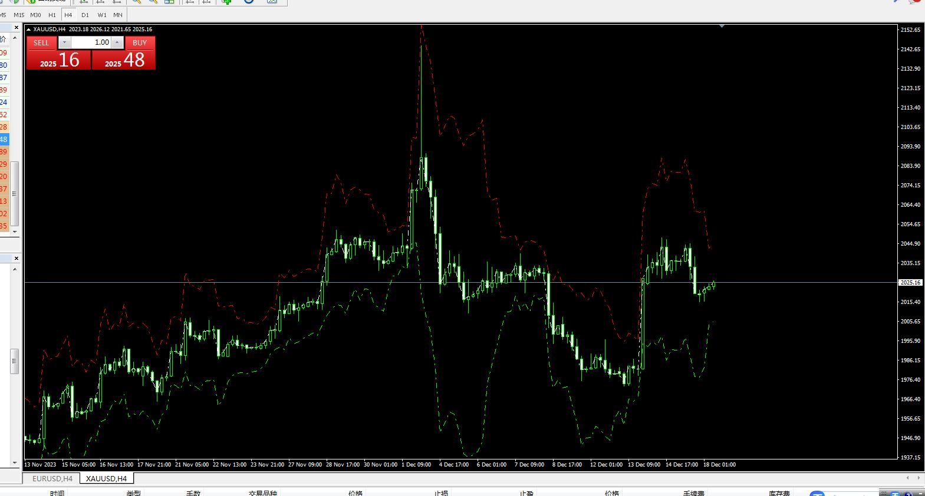This screenshot has height=496, width=925.
Task: Switch to the EURUSD,H4 chart tab
Action: coord(52,478)
